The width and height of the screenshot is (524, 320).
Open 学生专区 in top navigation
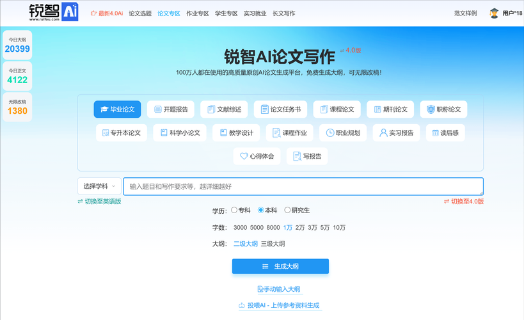pos(226,13)
